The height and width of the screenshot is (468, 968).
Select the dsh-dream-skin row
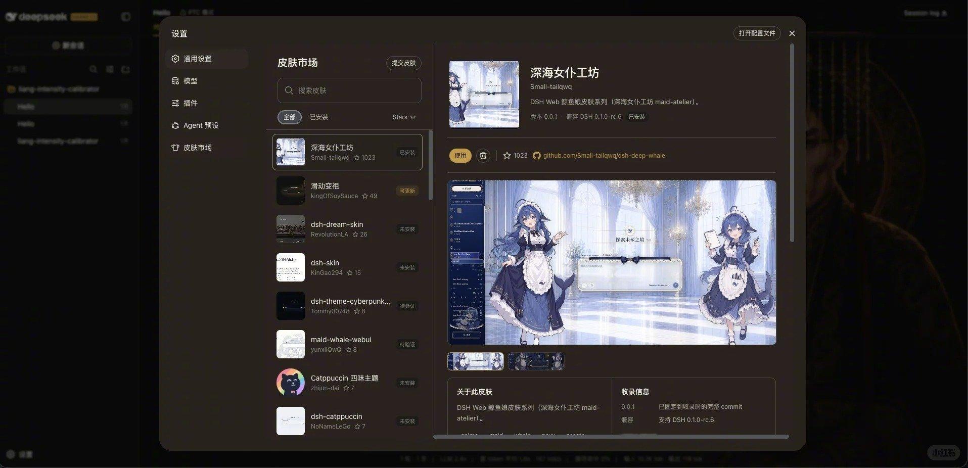coord(347,229)
